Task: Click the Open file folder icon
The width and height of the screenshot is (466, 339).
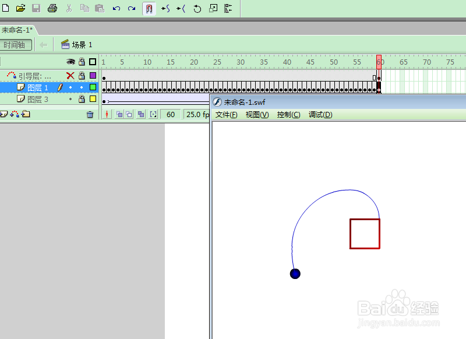Action: click(20, 8)
